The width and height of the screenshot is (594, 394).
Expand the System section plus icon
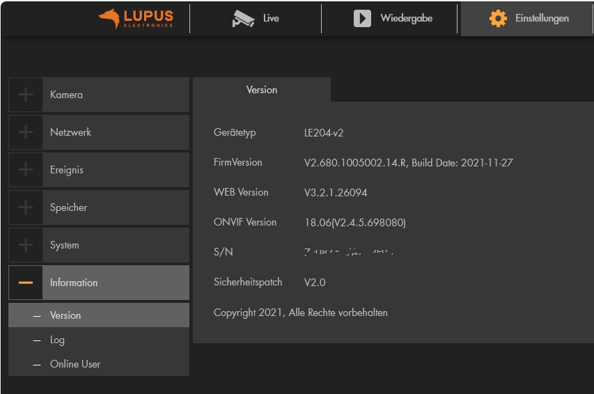click(26, 245)
